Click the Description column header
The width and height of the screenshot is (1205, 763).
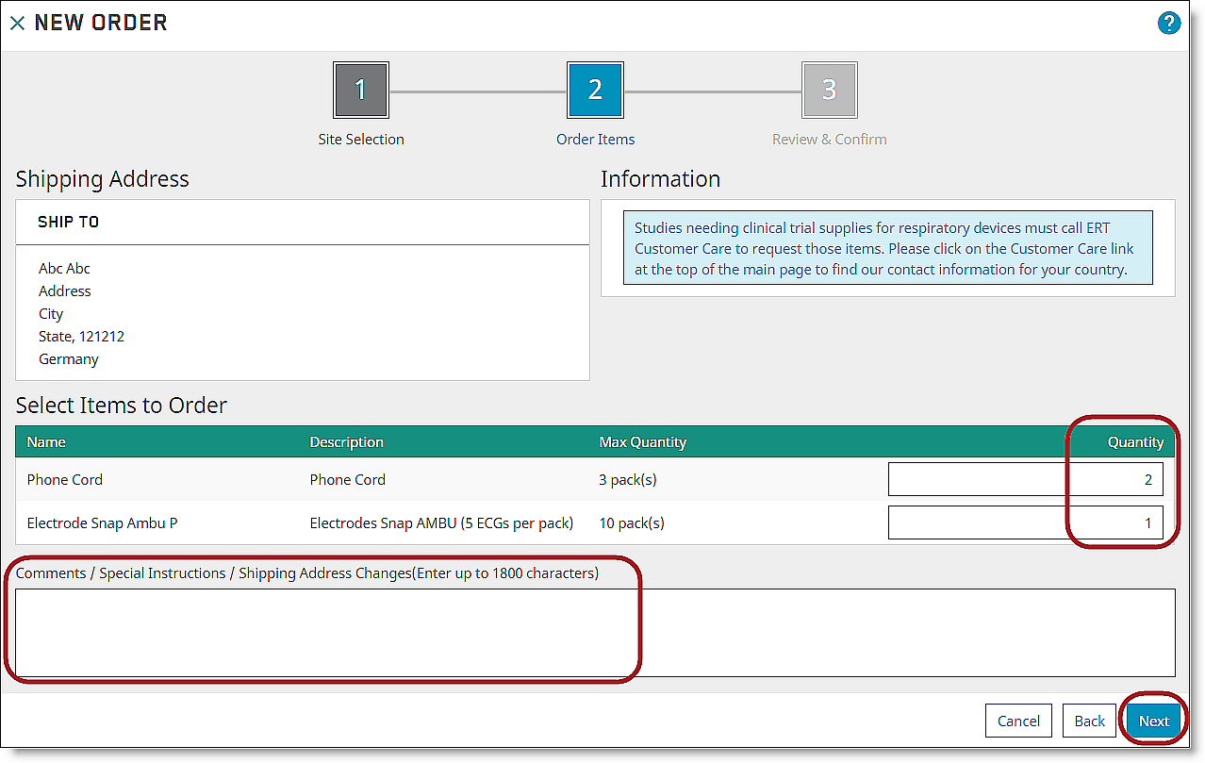pos(346,442)
